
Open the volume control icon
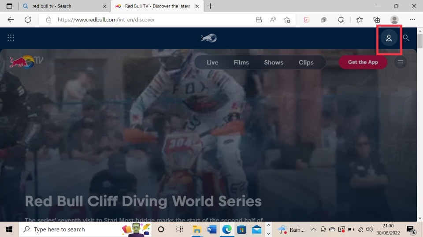(x=369, y=230)
